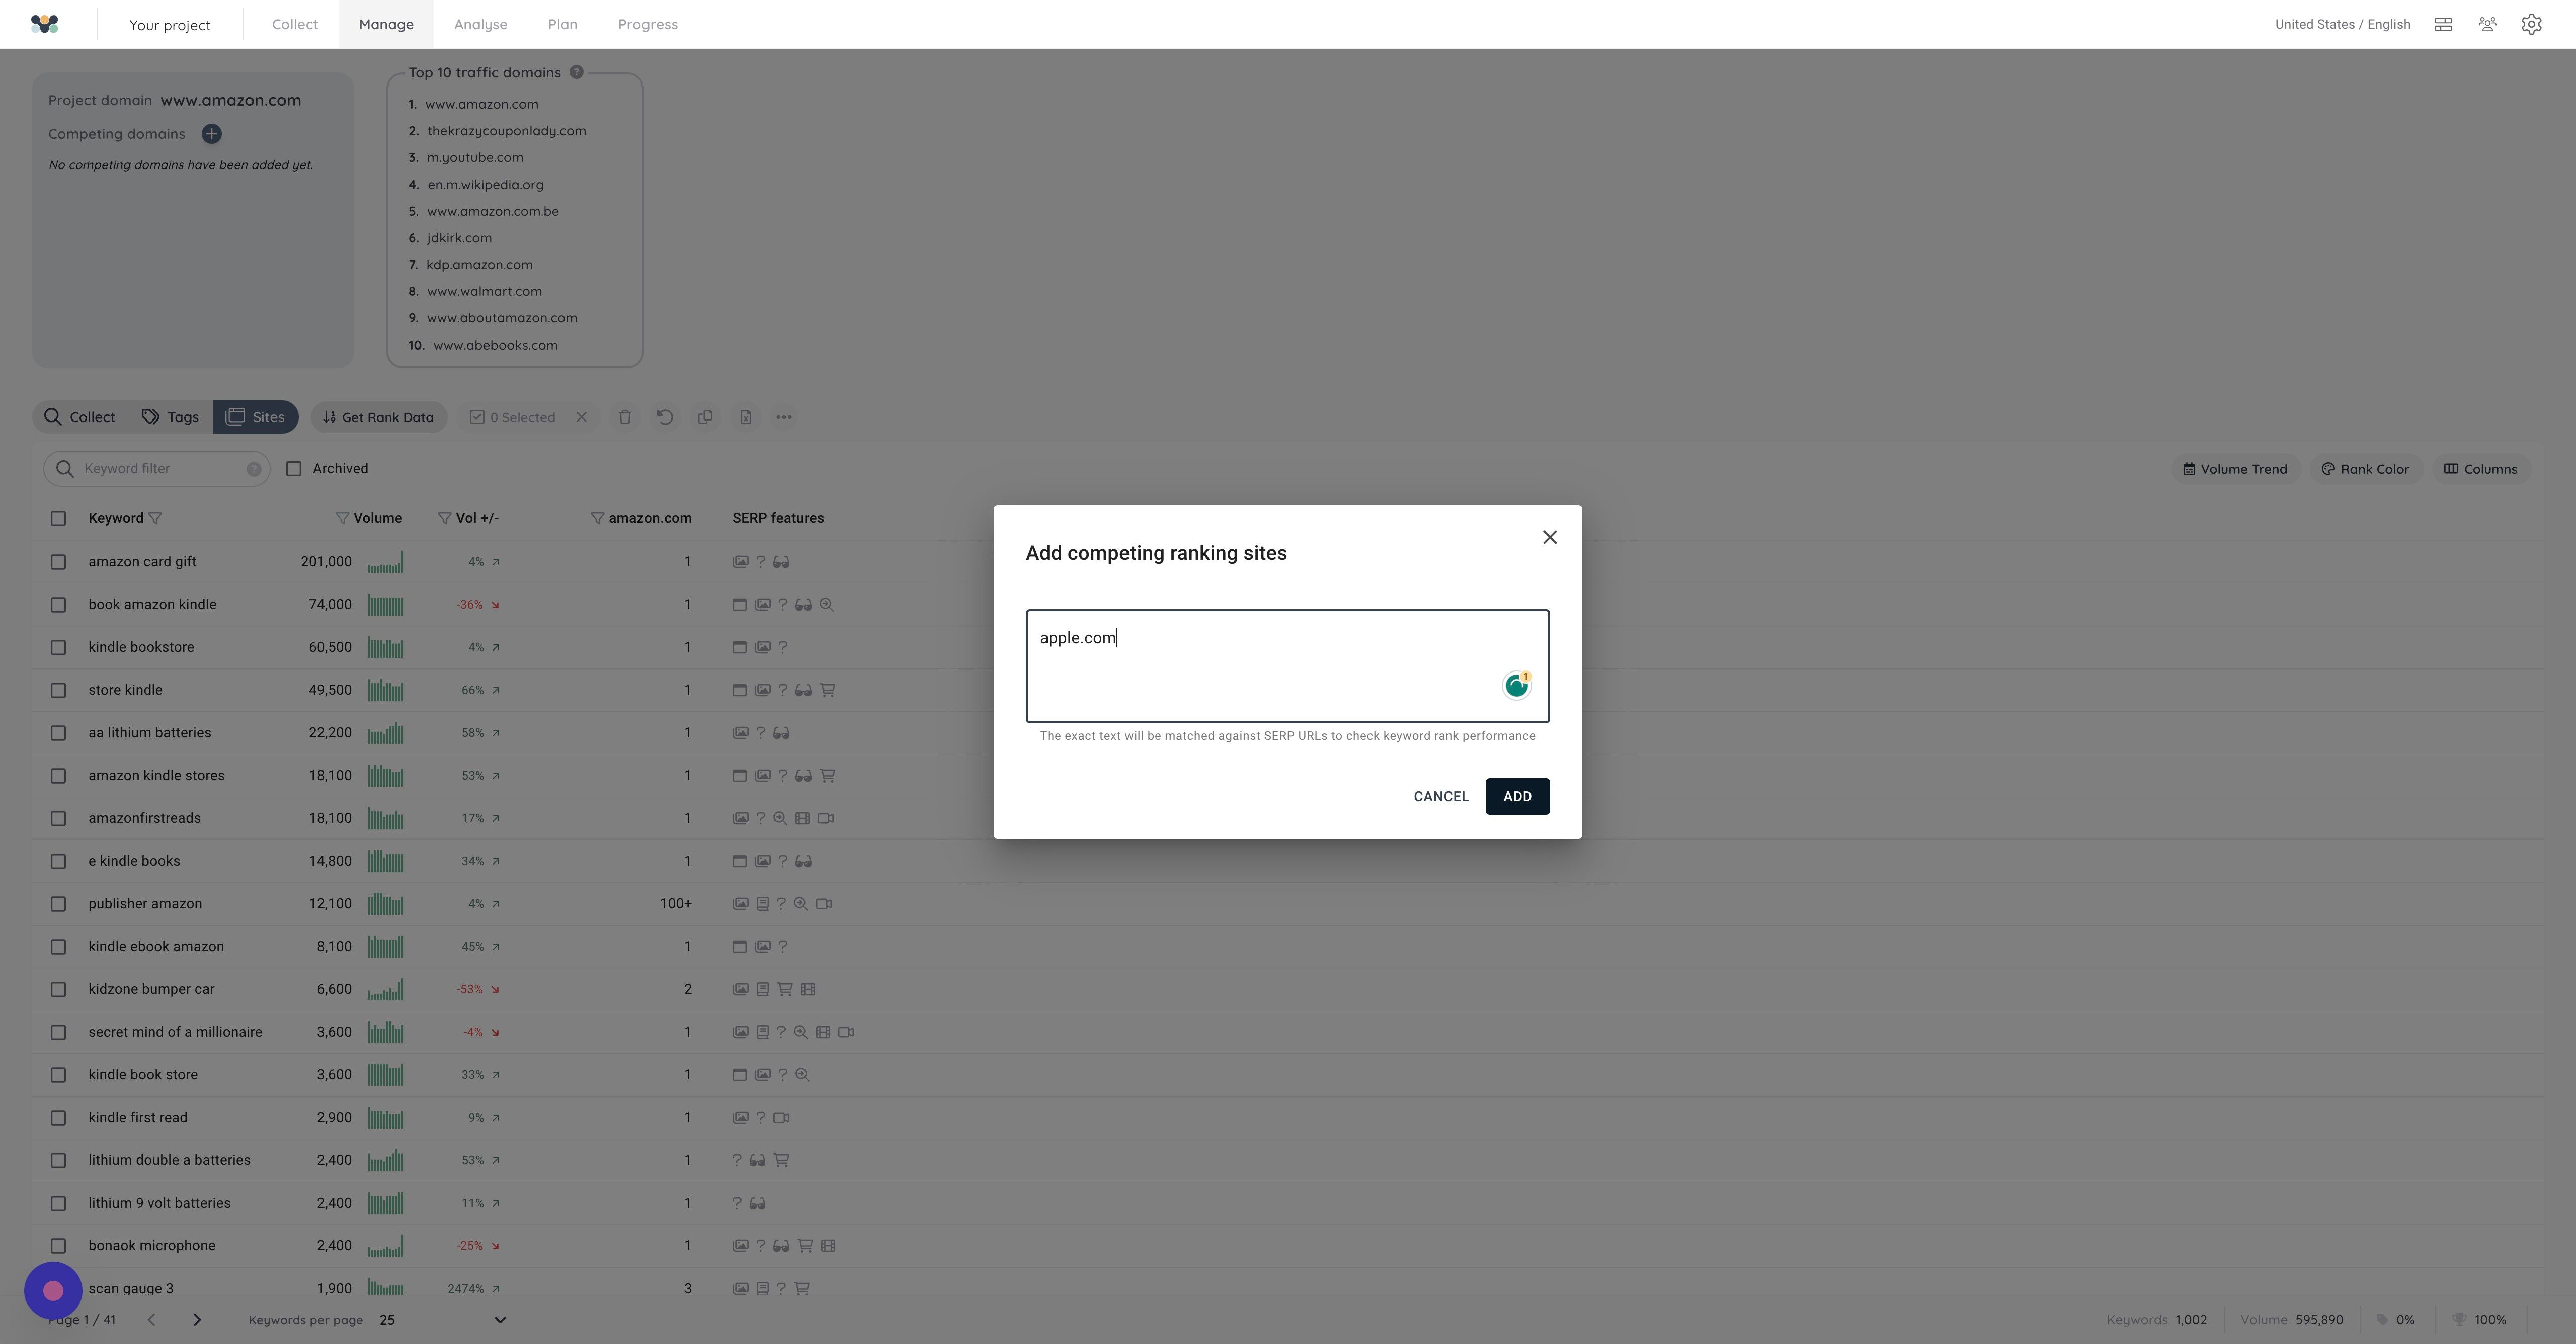Click the Keyword column filter icon
This screenshot has height=1344, width=2576.
tap(155, 518)
